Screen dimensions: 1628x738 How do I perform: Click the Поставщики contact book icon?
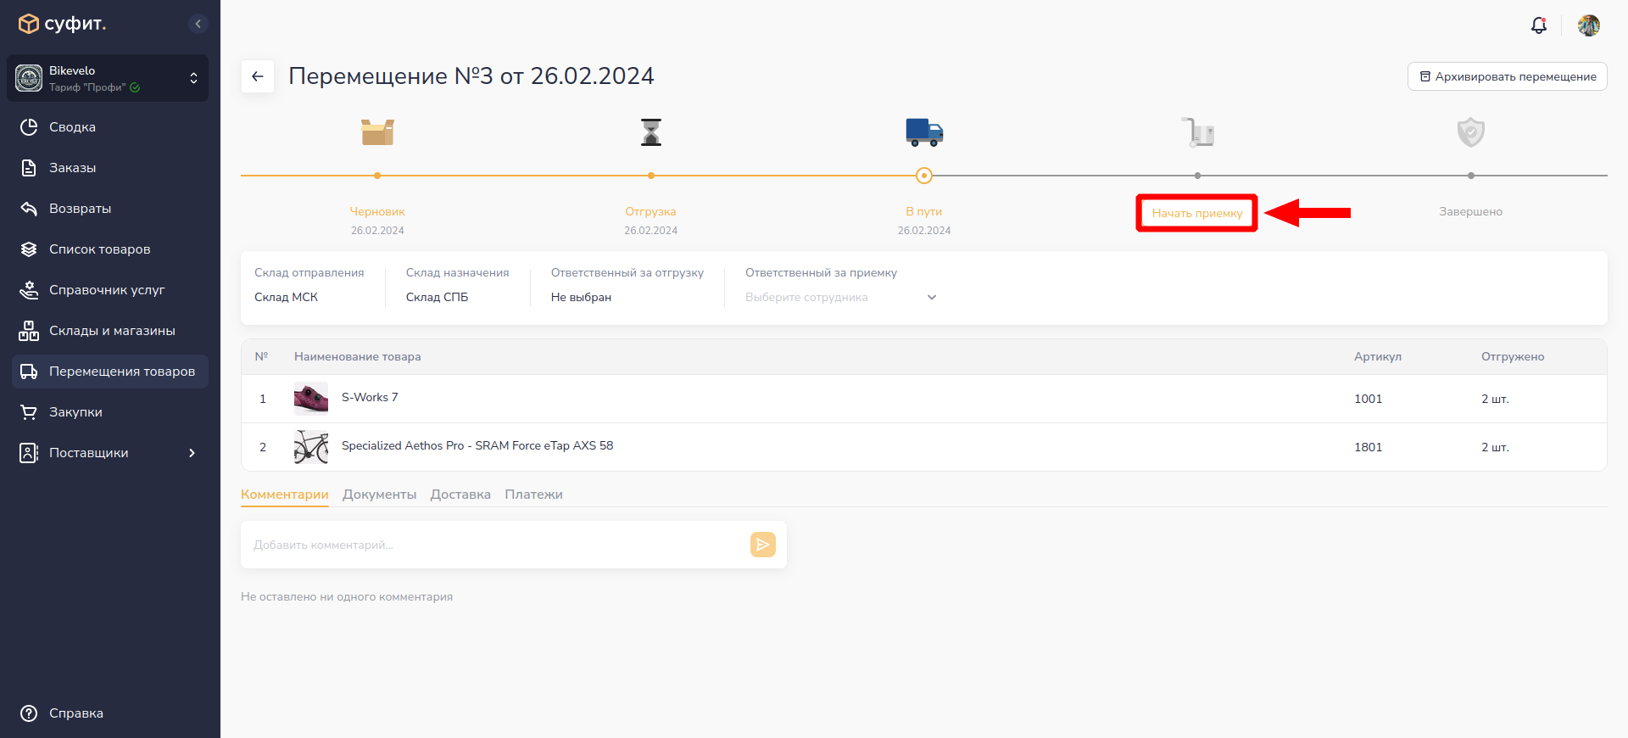(x=29, y=453)
